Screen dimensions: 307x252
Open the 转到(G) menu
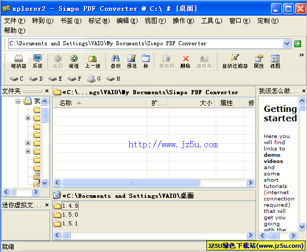[x=43, y=21]
